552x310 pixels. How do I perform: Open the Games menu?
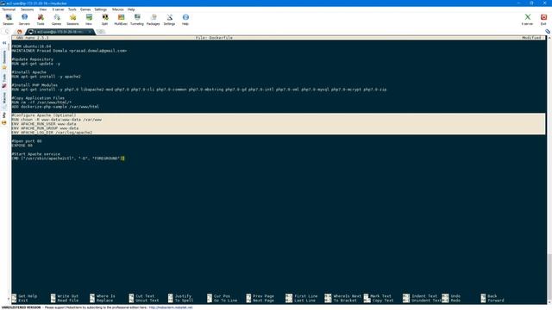coord(85,9)
